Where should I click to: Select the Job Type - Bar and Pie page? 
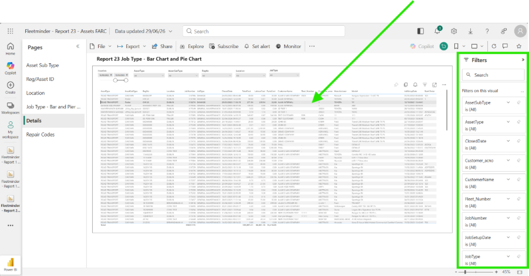[53, 107]
